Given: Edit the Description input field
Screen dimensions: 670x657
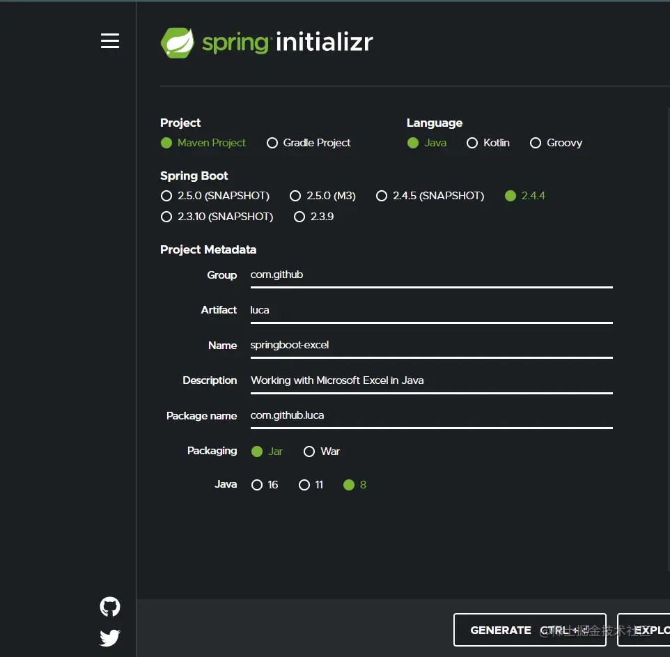Looking at the screenshot, I should click(x=432, y=382).
